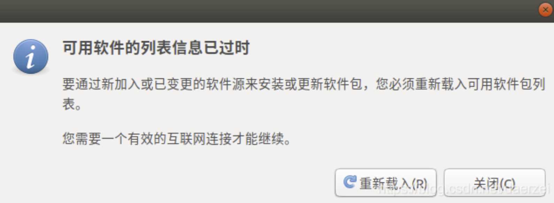The width and height of the screenshot is (554, 203).
Task: Click the letter i inside the info badge
Action: tap(31, 57)
